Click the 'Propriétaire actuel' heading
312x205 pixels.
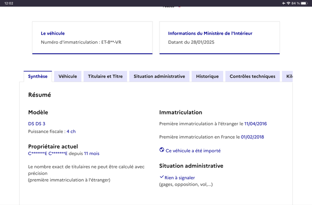53,146
